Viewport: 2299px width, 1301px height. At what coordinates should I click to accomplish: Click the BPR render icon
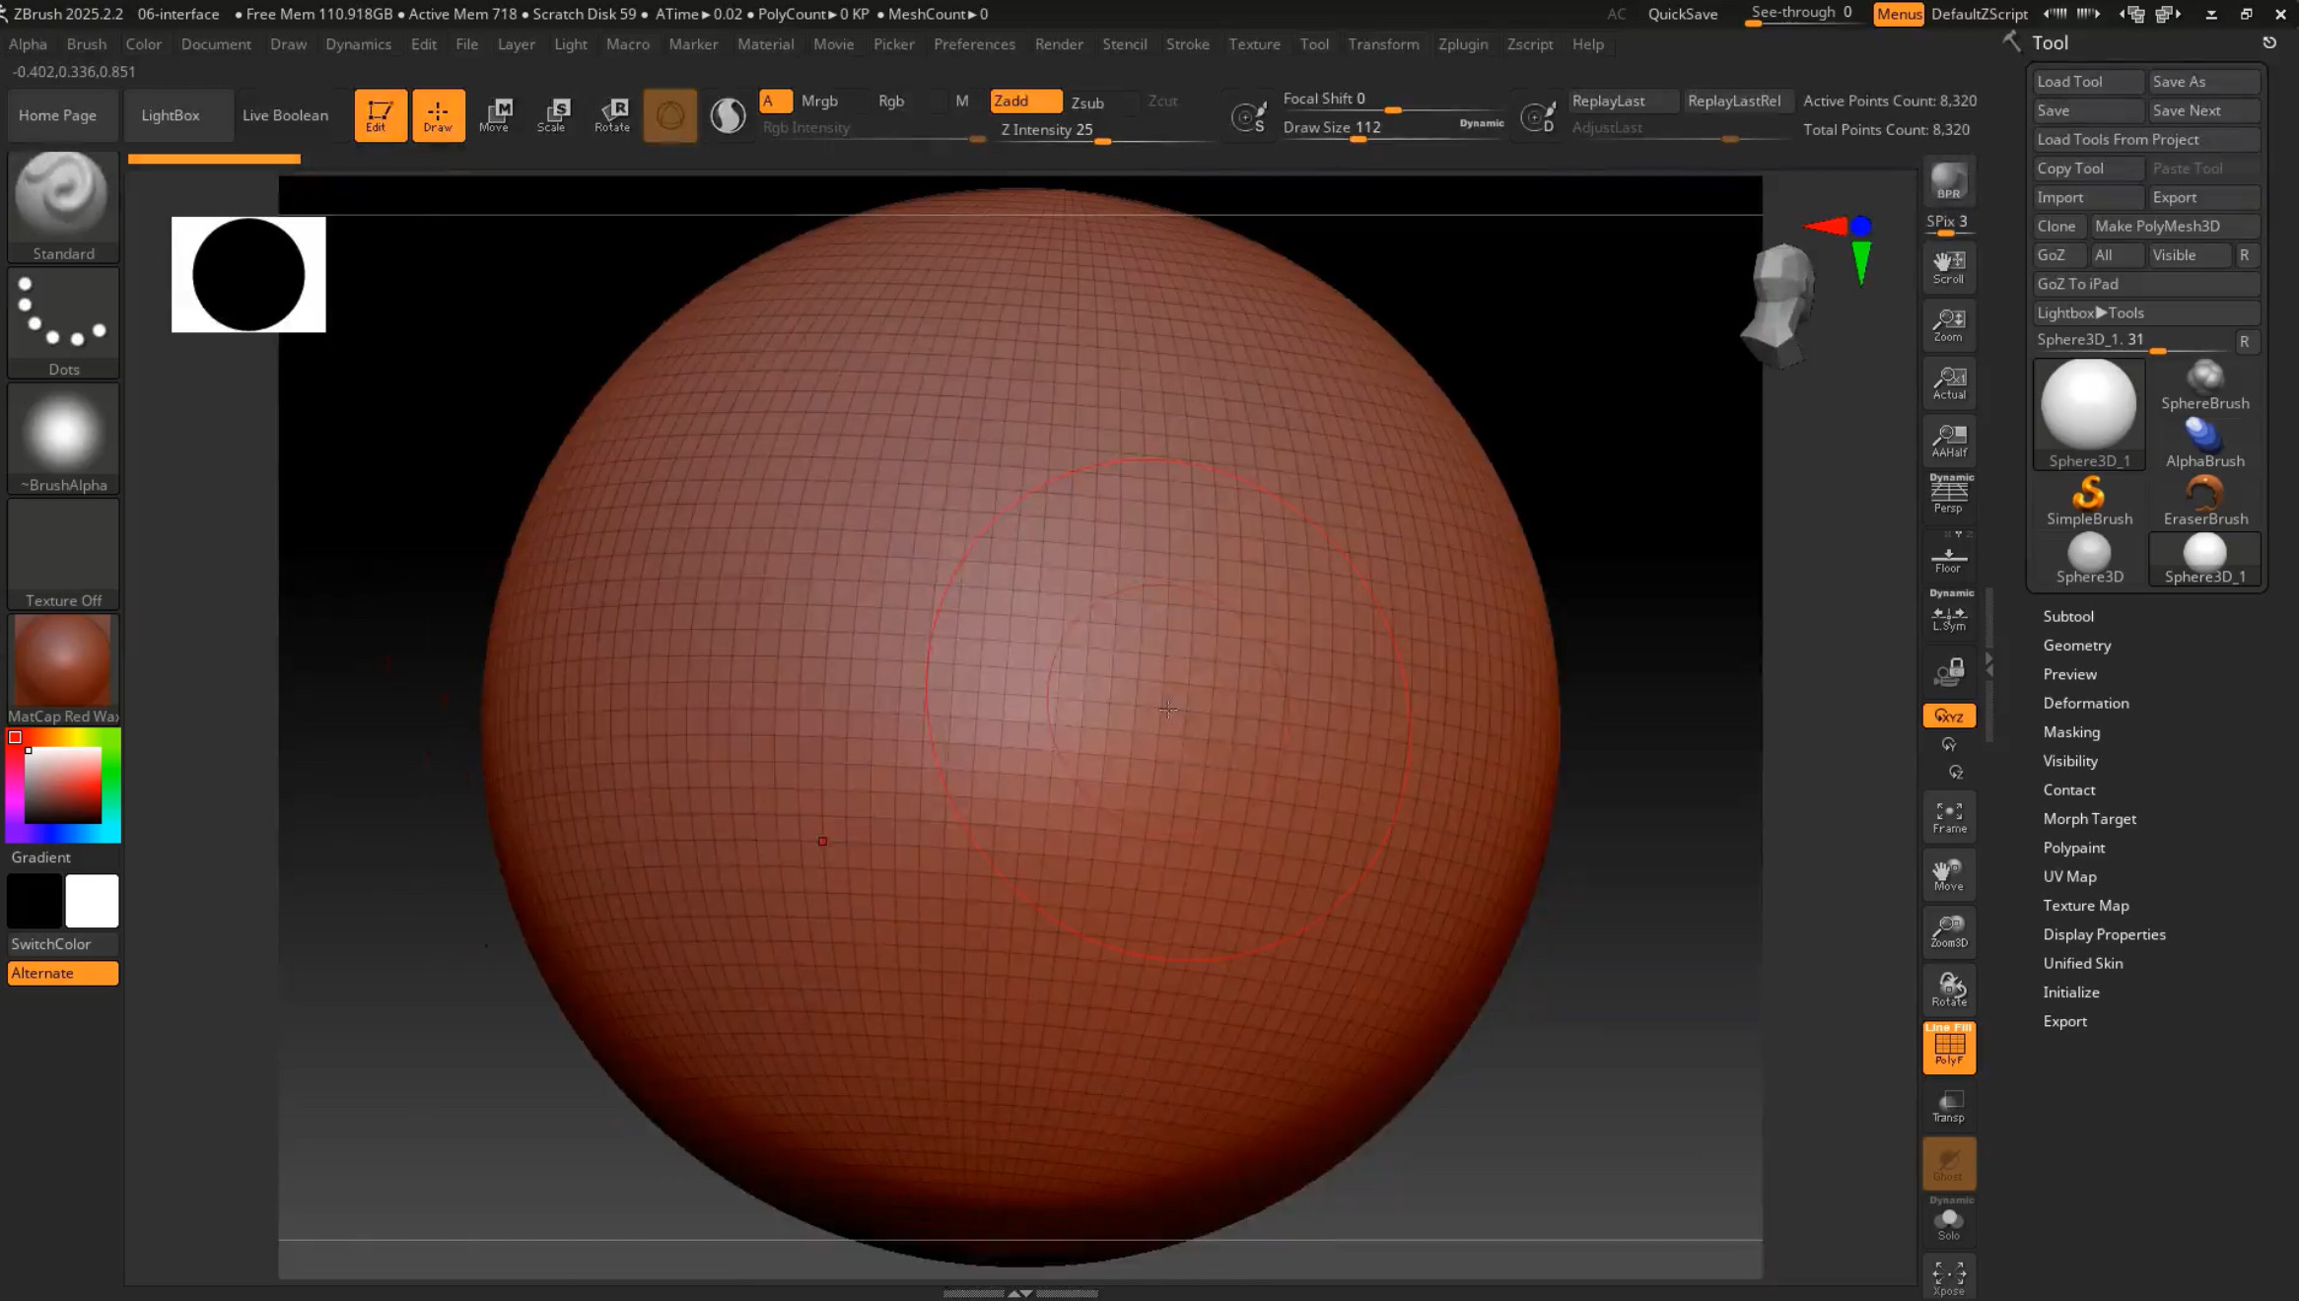pyautogui.click(x=1948, y=181)
